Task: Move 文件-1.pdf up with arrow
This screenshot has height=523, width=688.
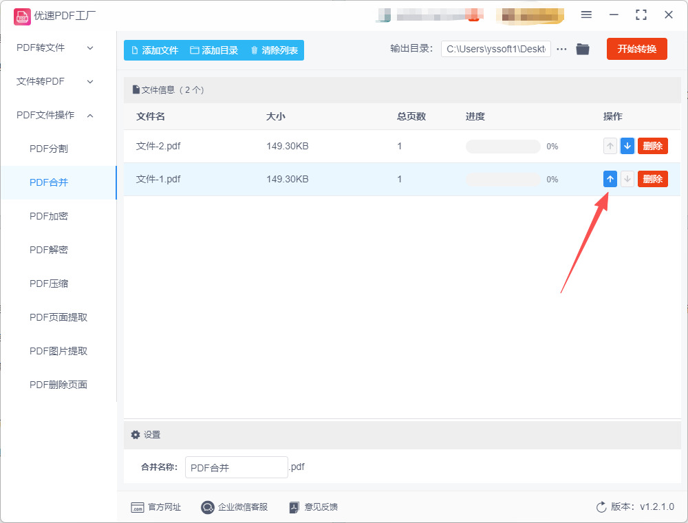Action: (610, 179)
